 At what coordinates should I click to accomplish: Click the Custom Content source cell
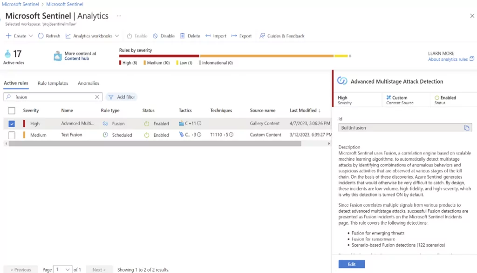[266, 135]
